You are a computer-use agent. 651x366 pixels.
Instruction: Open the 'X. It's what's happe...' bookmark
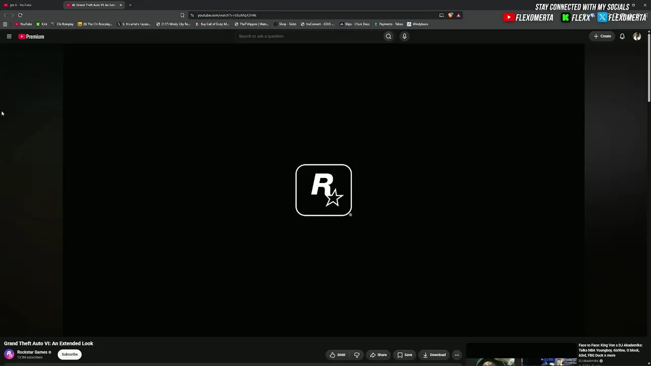(134, 24)
